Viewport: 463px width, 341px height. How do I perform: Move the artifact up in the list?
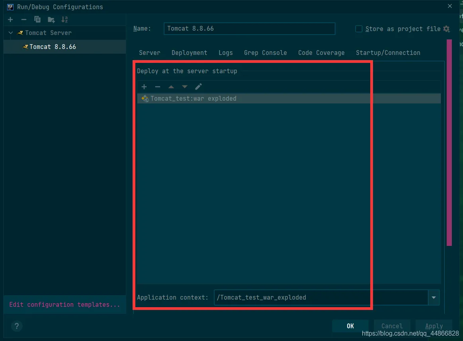(171, 87)
